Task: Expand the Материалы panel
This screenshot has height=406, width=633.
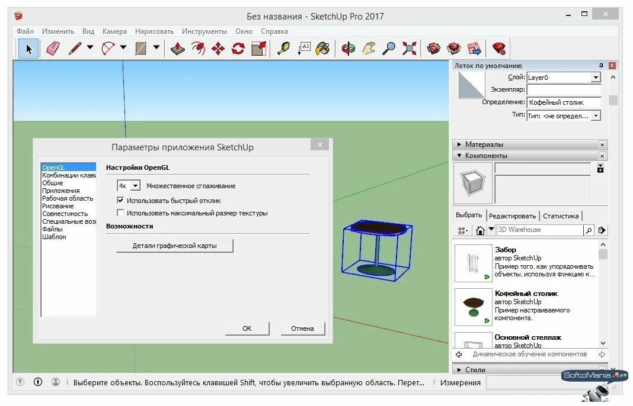Action: click(459, 144)
